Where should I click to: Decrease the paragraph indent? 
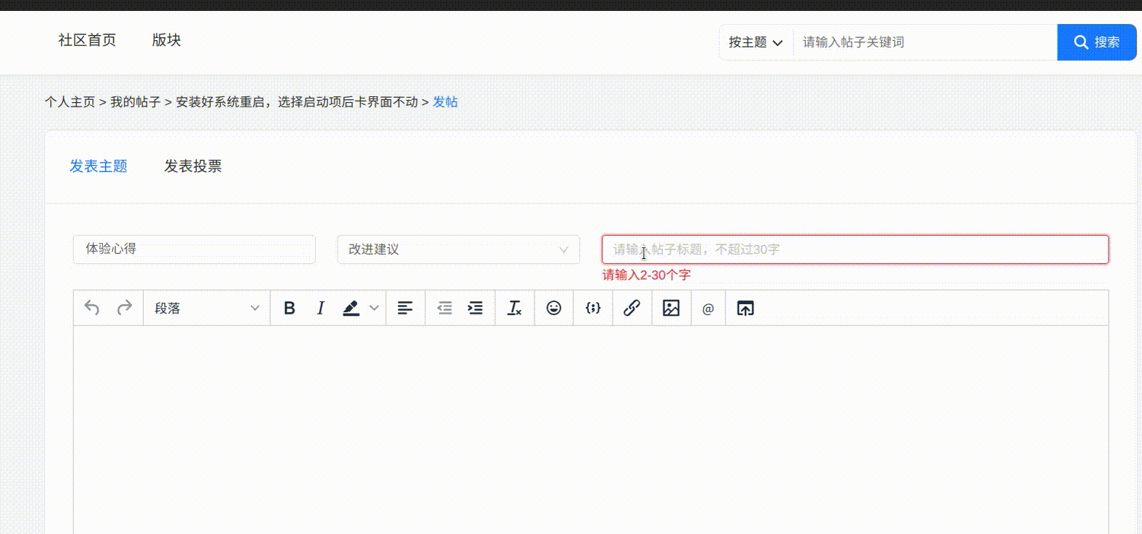pyautogui.click(x=444, y=308)
